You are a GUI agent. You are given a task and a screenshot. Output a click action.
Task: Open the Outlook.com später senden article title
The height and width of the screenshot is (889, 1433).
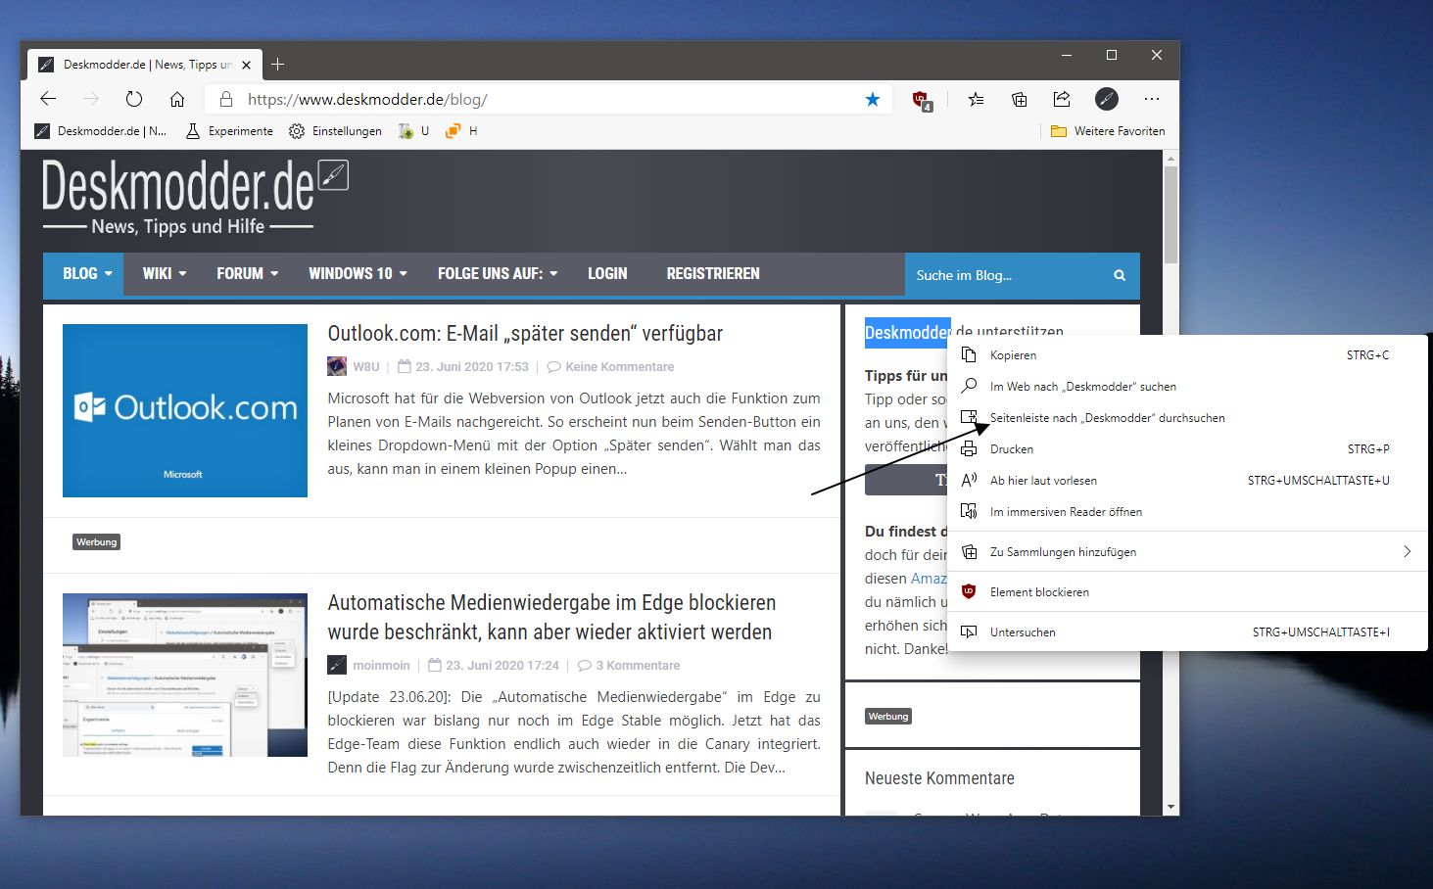click(x=525, y=334)
